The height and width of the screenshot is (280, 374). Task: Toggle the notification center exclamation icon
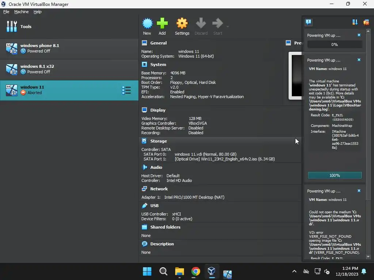click(x=308, y=22)
